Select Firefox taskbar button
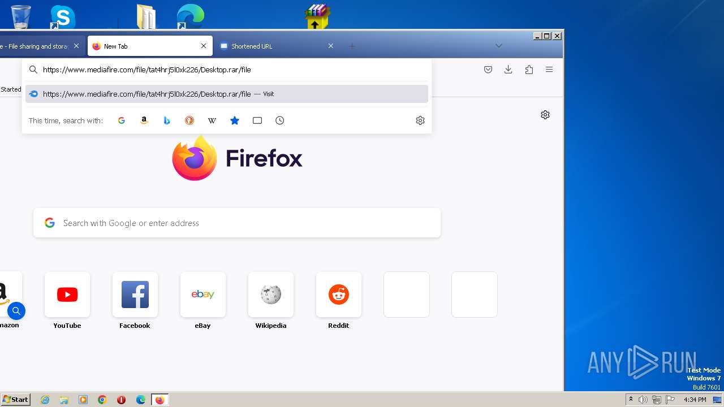Viewport: 724px width, 407px height. (160, 400)
